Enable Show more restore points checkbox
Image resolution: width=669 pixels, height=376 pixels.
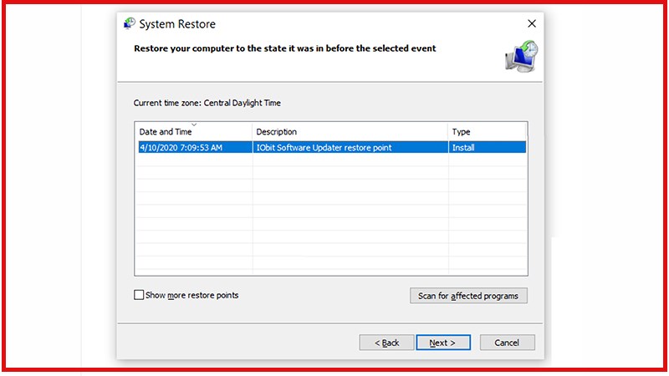coord(139,295)
